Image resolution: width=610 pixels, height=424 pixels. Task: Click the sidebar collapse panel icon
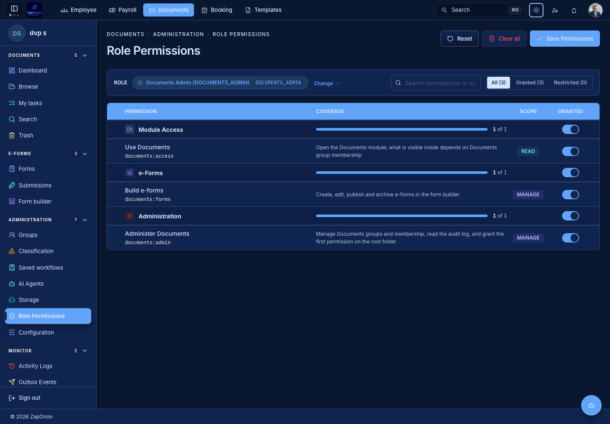(14, 8)
